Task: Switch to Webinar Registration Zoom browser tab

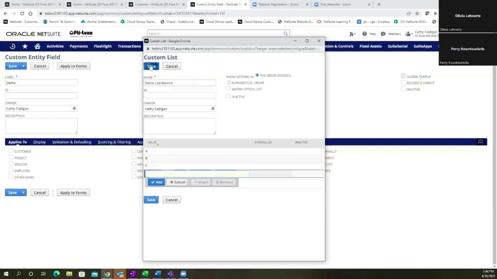Action: [278, 4]
